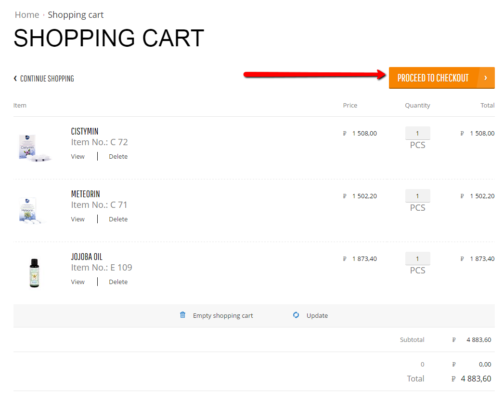Select the text Item No.: C 72
Viewport: 504px width, 394px height.
click(99, 142)
